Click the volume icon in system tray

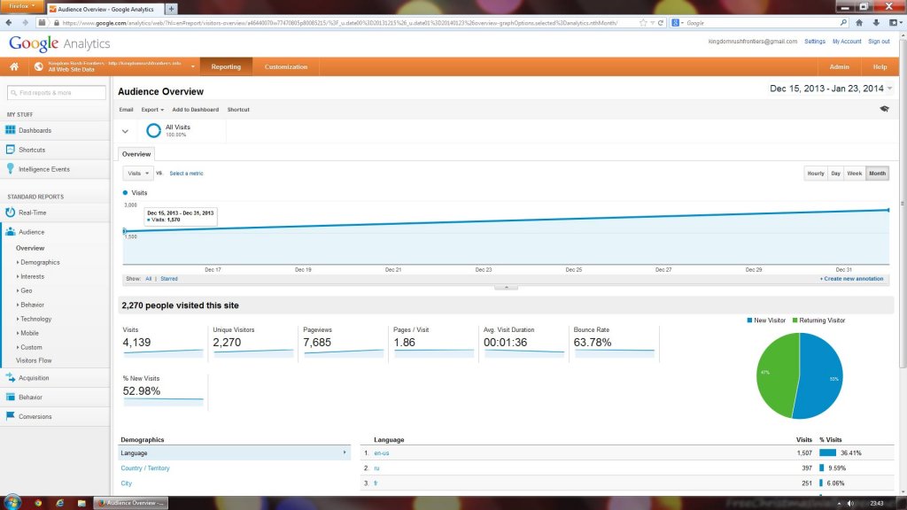(x=850, y=503)
